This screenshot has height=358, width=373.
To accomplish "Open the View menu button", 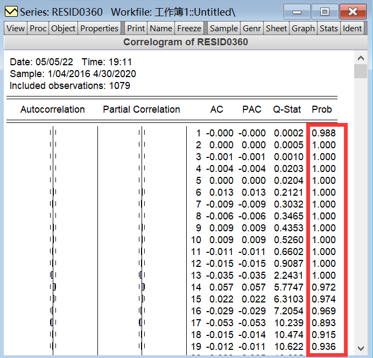I will click(16, 29).
